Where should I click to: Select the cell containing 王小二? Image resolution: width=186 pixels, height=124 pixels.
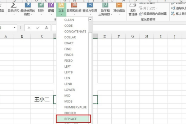coord(42,100)
